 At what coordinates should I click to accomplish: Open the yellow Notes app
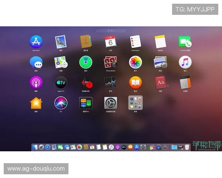coord(160,42)
